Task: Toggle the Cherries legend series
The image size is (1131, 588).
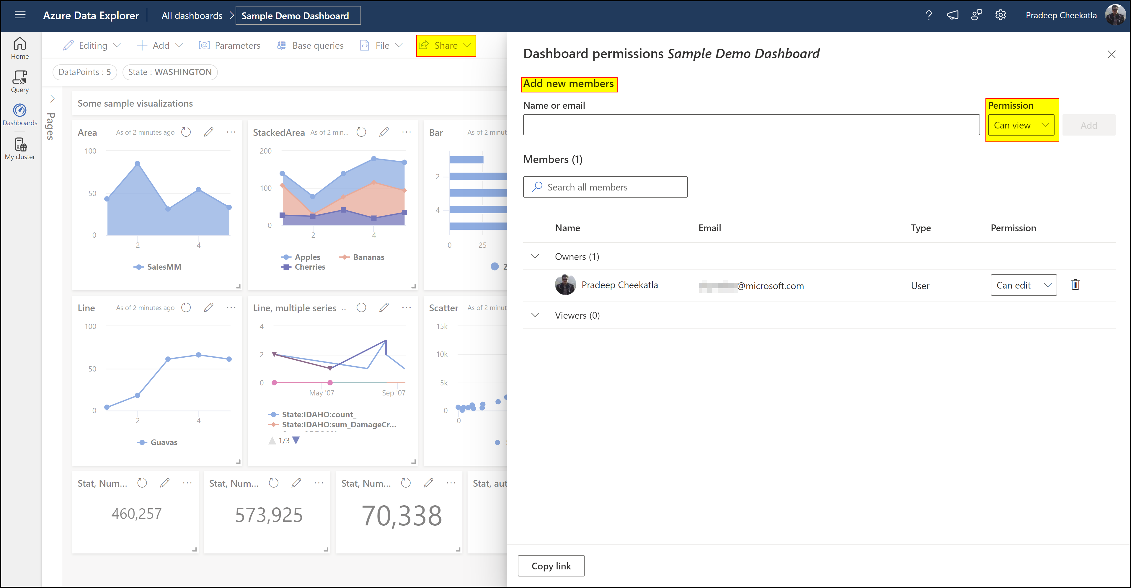Action: (x=303, y=267)
